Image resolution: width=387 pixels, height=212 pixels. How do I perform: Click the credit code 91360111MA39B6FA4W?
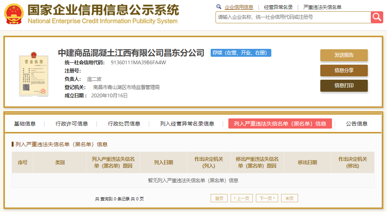pyautogui.click(x=138, y=62)
